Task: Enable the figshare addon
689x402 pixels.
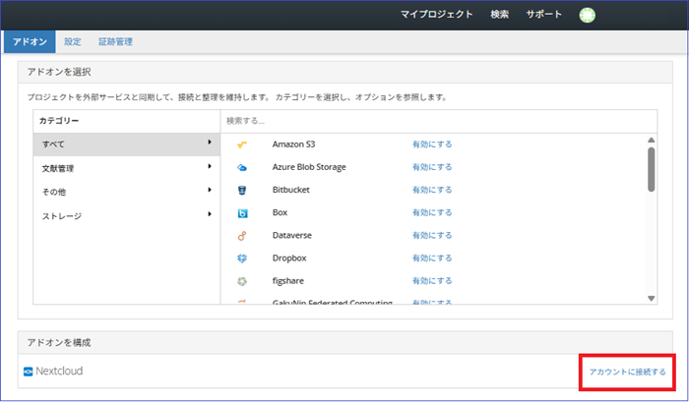Action: pyautogui.click(x=432, y=281)
